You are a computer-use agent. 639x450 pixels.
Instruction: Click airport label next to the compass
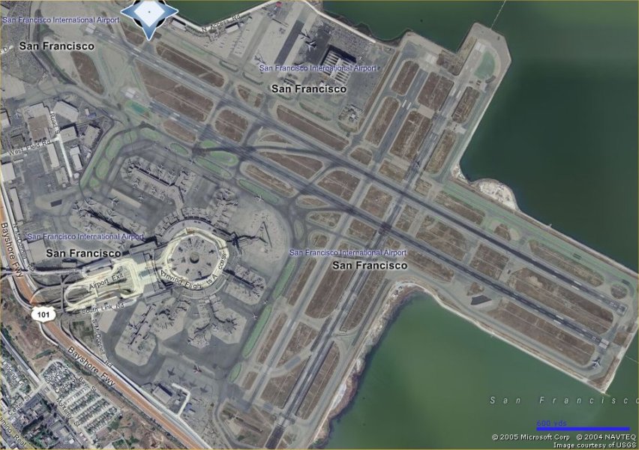click(x=61, y=19)
